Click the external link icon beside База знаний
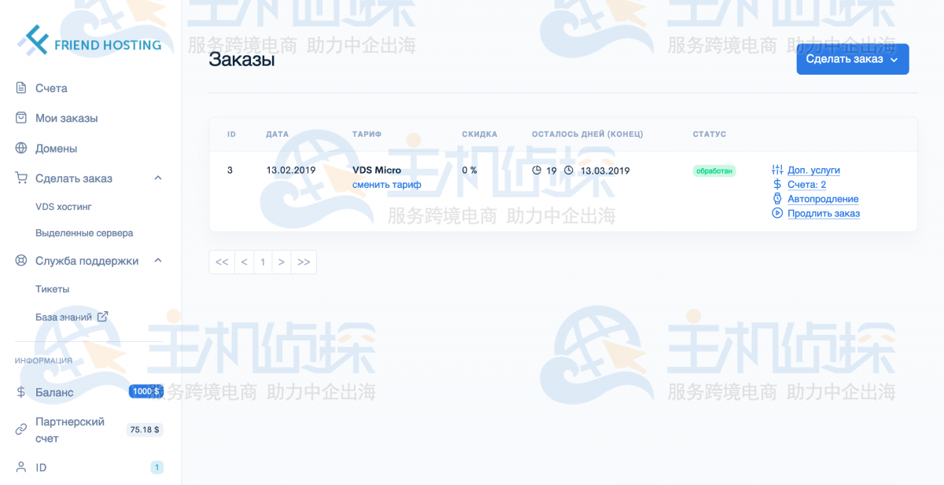Screen dimensions: 944x485 point(102,317)
